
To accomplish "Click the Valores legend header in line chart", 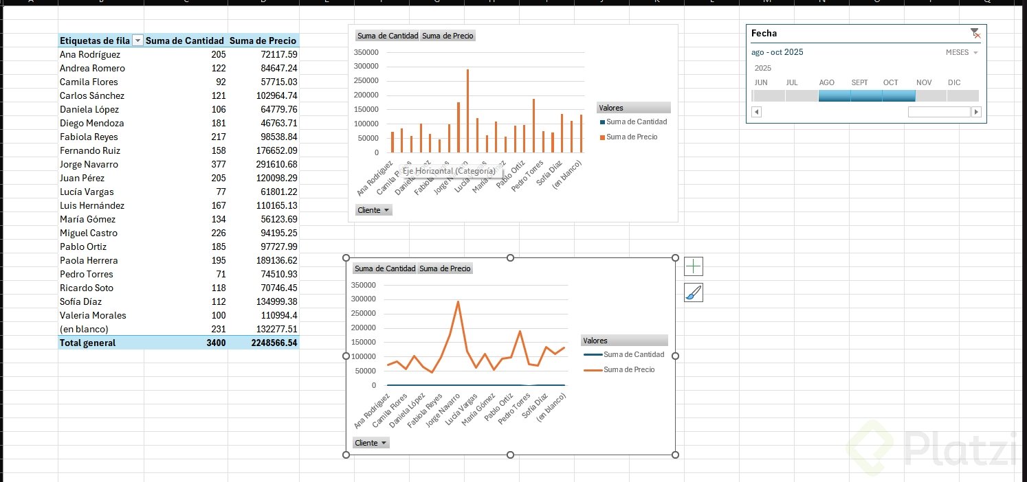I will [x=624, y=341].
